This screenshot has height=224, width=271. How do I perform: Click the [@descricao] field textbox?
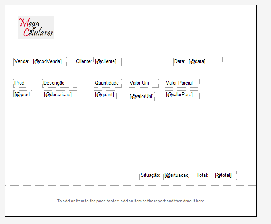60,95
